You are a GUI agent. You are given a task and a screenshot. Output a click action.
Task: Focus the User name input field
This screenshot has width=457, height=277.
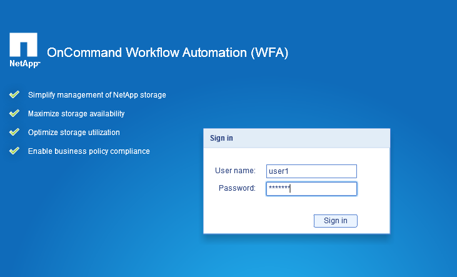point(311,171)
